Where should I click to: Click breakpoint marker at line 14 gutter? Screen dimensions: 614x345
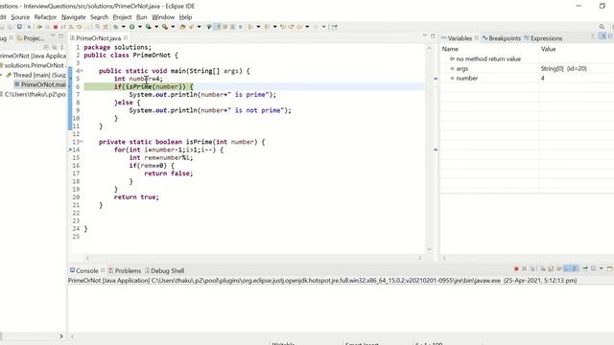tap(70, 149)
